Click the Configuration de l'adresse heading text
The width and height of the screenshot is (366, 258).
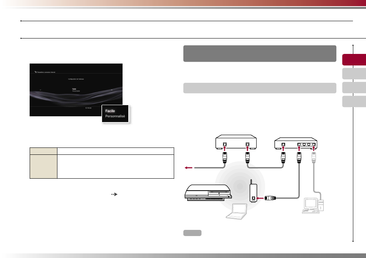pyautogui.click(x=76, y=79)
